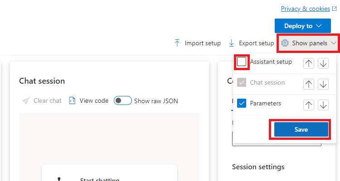
Task: Click the broom icon of Clear chat
Action: pos(26,100)
